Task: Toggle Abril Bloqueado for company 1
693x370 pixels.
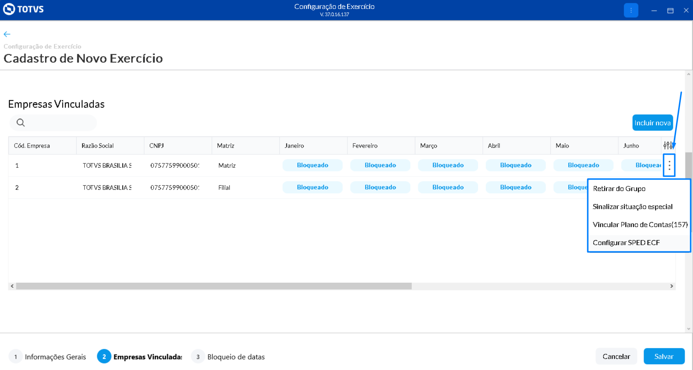Action: tap(516, 165)
